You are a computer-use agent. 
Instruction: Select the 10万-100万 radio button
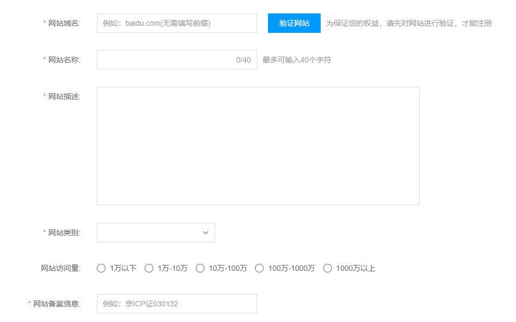click(200, 268)
